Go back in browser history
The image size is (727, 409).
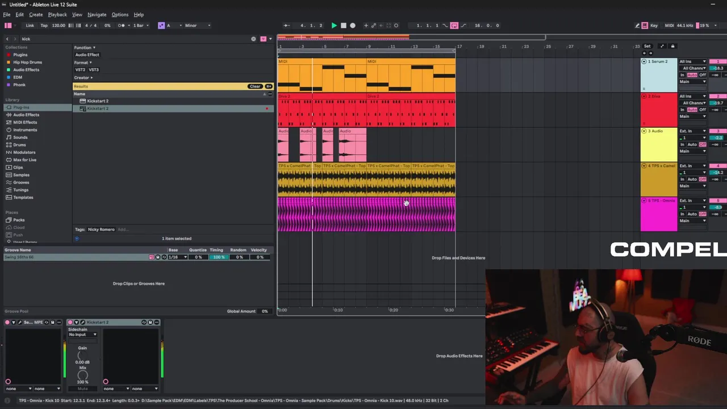coord(7,39)
